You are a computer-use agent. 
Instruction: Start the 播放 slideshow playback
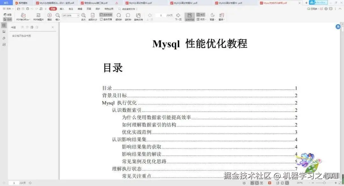pos(49,15)
